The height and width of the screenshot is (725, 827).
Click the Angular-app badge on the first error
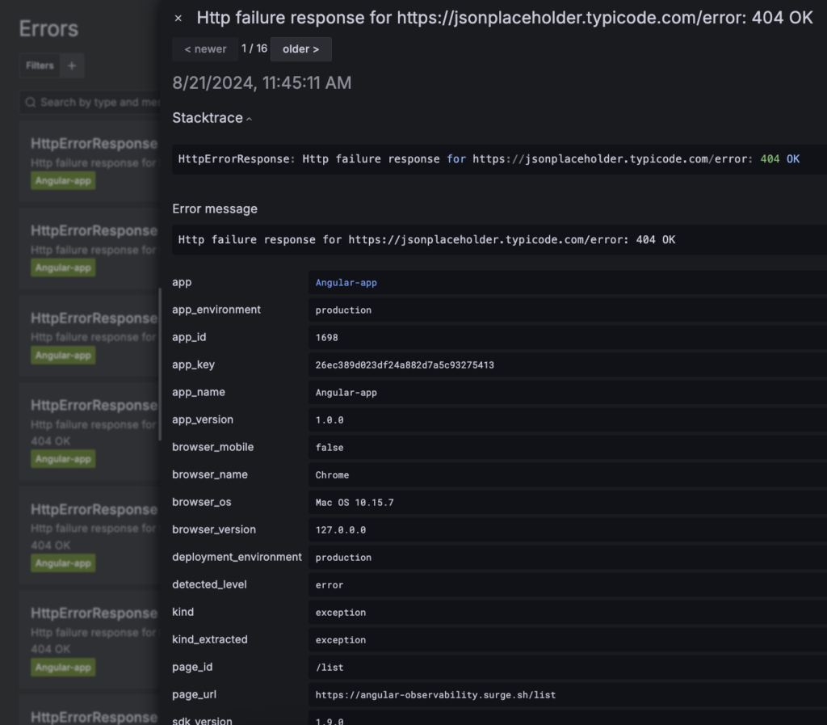(63, 180)
